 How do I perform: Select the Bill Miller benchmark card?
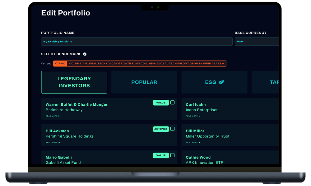[x=230, y=135]
